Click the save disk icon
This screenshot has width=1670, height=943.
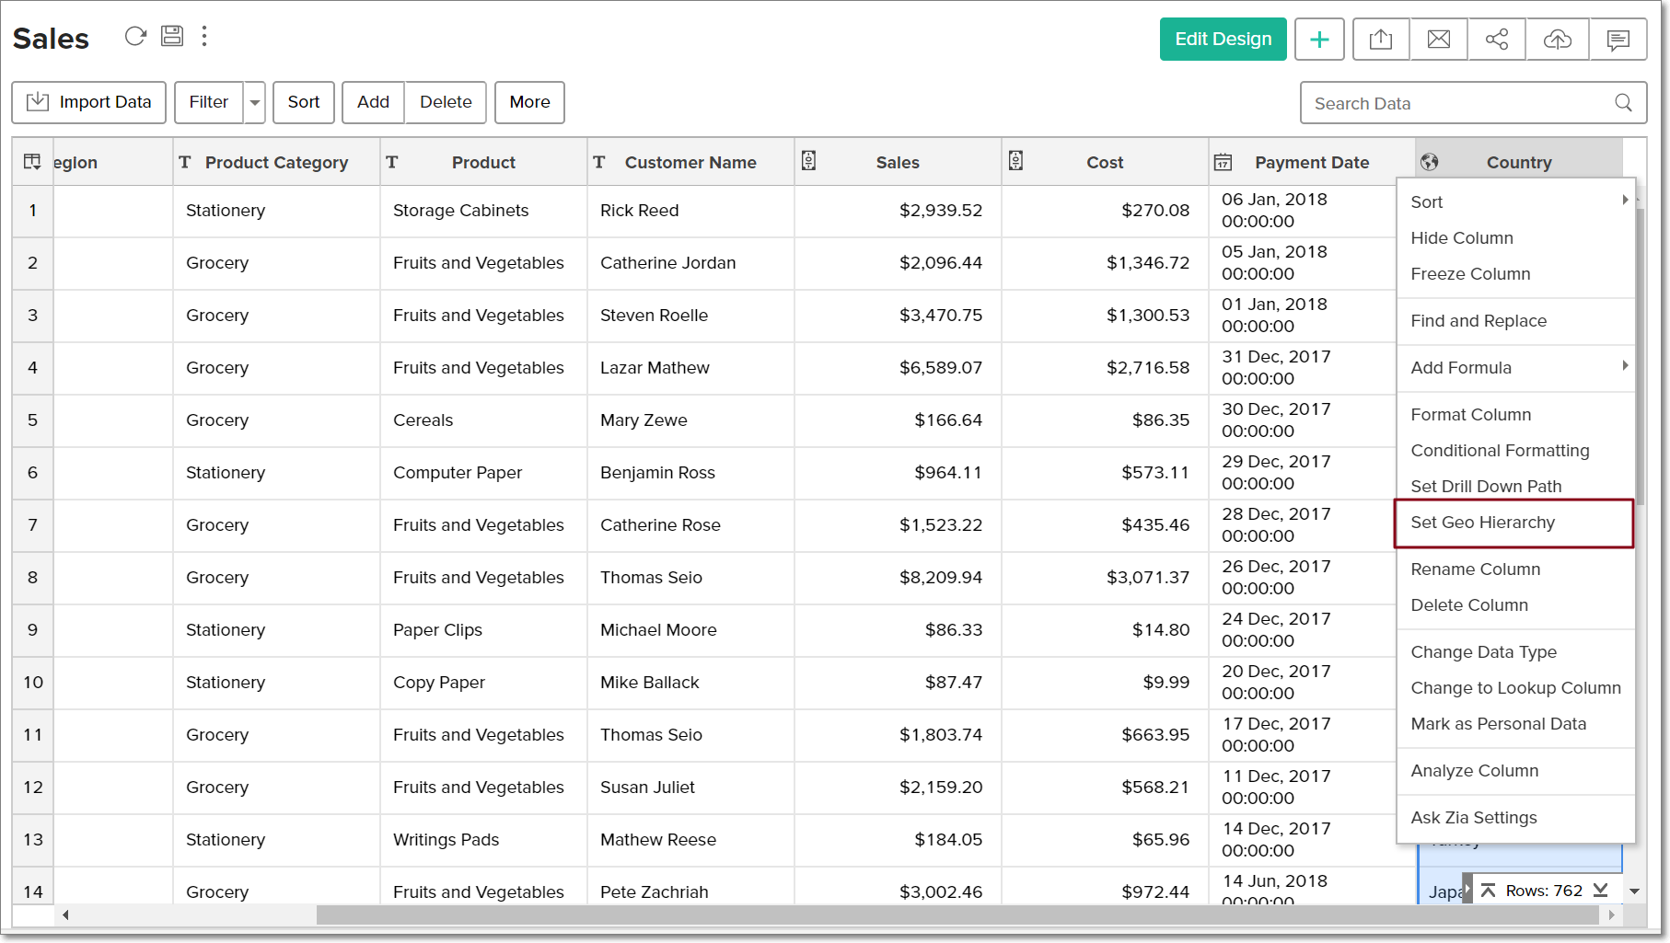pyautogui.click(x=172, y=36)
